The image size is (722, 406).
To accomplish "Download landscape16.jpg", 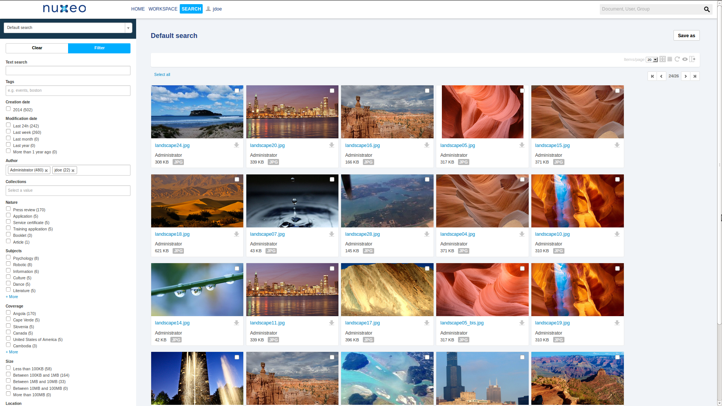I will 427,145.
